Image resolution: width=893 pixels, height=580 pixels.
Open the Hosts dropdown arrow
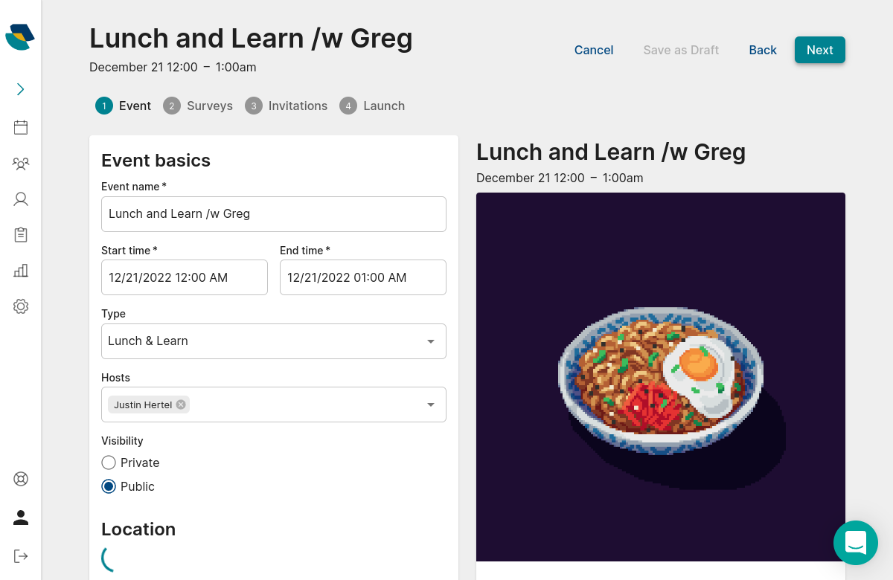[431, 405]
